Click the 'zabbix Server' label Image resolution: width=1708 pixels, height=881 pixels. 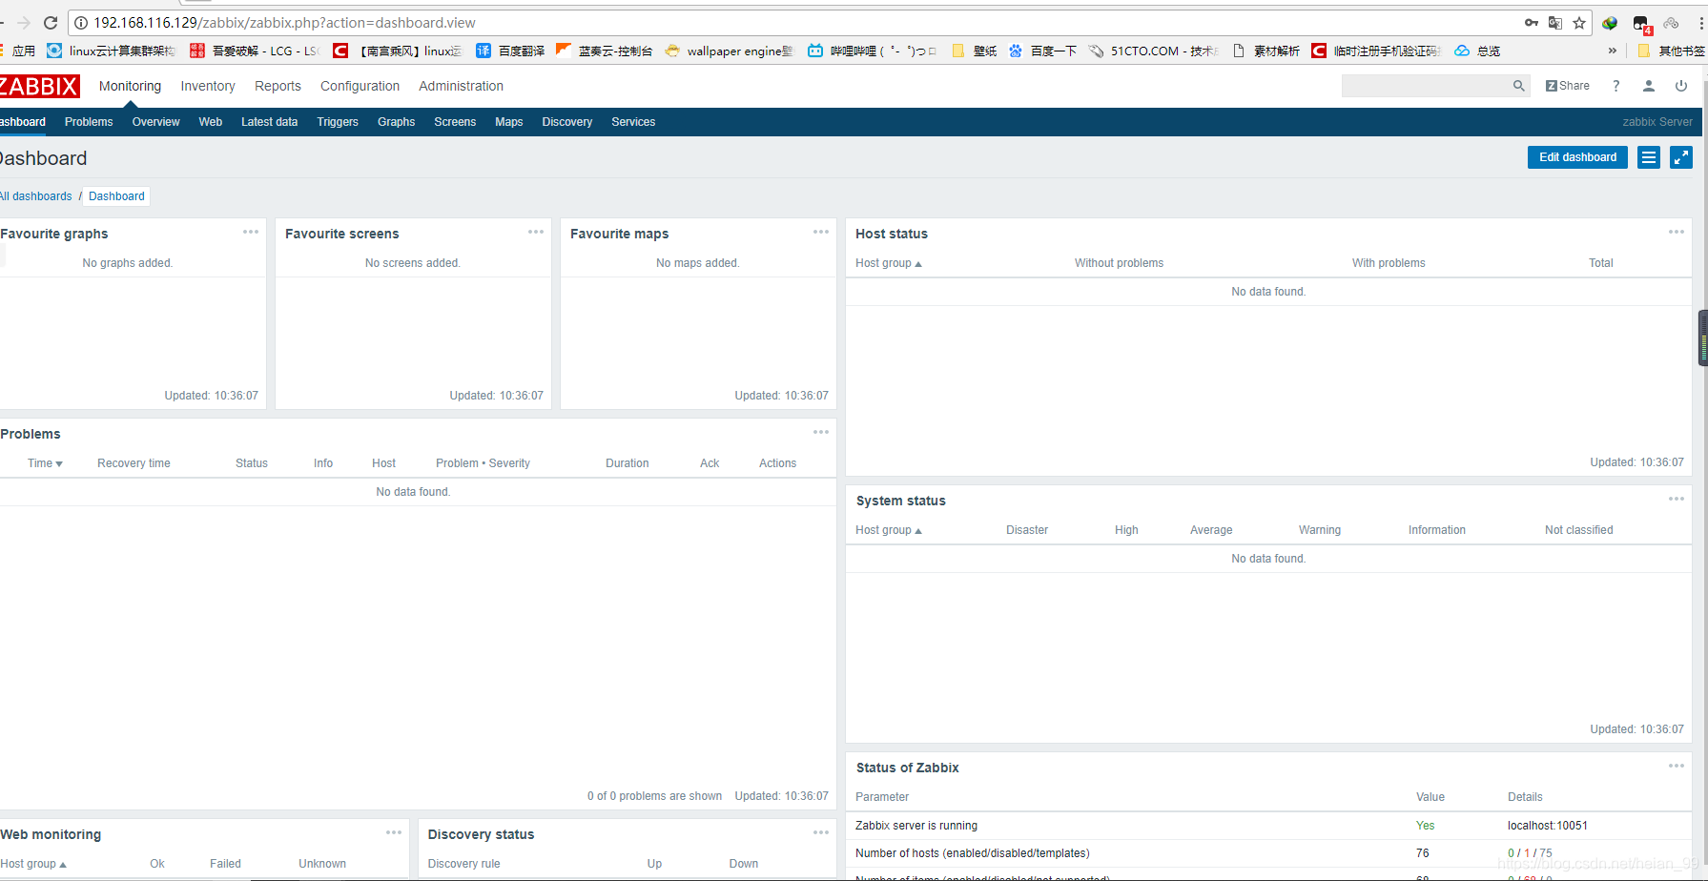click(1657, 122)
